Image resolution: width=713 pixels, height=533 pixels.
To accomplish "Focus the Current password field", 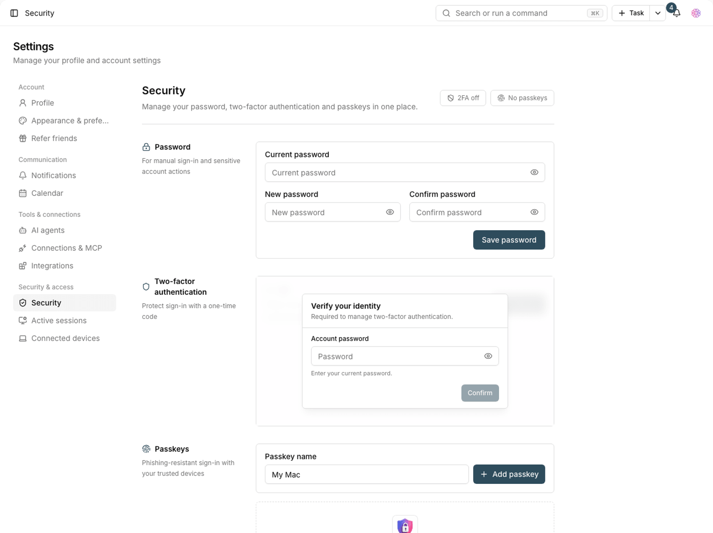I will pos(405,172).
